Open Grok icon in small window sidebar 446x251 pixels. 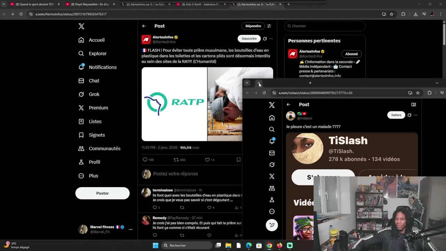[272, 165]
